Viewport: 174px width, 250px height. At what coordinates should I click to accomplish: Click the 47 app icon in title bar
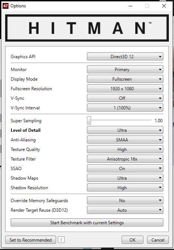[6, 6]
